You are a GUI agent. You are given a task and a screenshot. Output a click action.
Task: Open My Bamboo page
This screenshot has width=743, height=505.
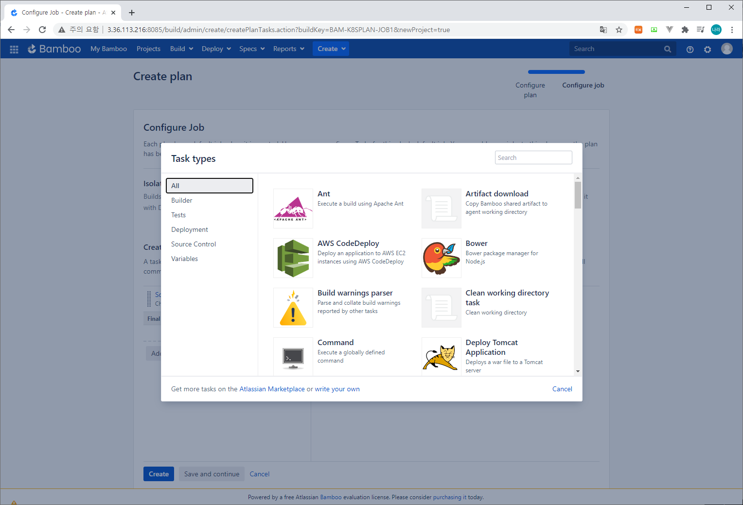coord(108,49)
